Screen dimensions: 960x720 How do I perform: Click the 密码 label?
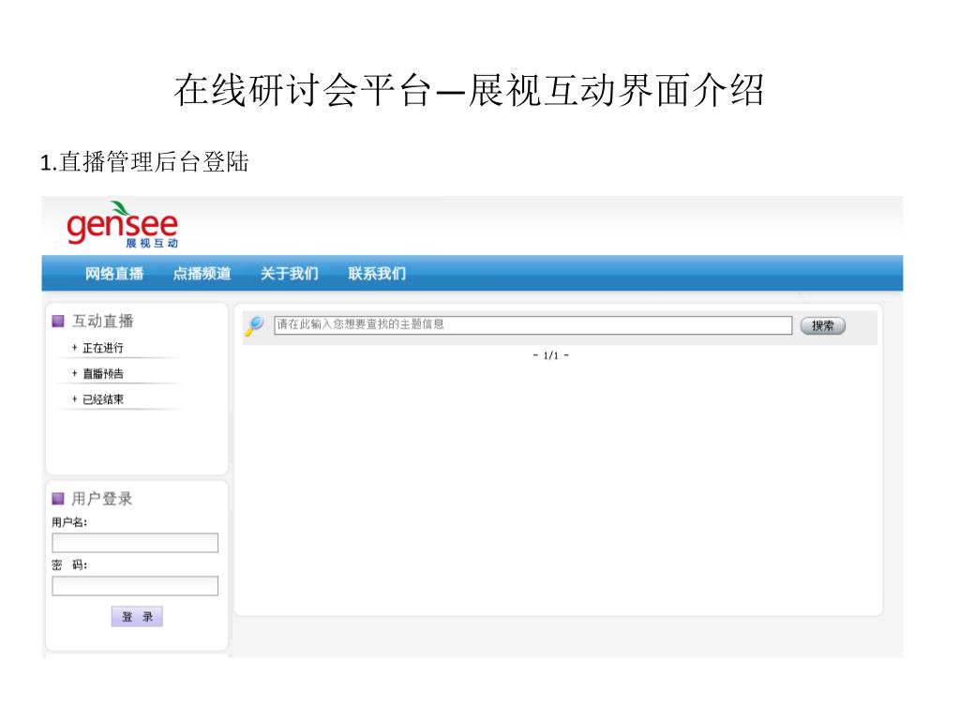tap(69, 565)
